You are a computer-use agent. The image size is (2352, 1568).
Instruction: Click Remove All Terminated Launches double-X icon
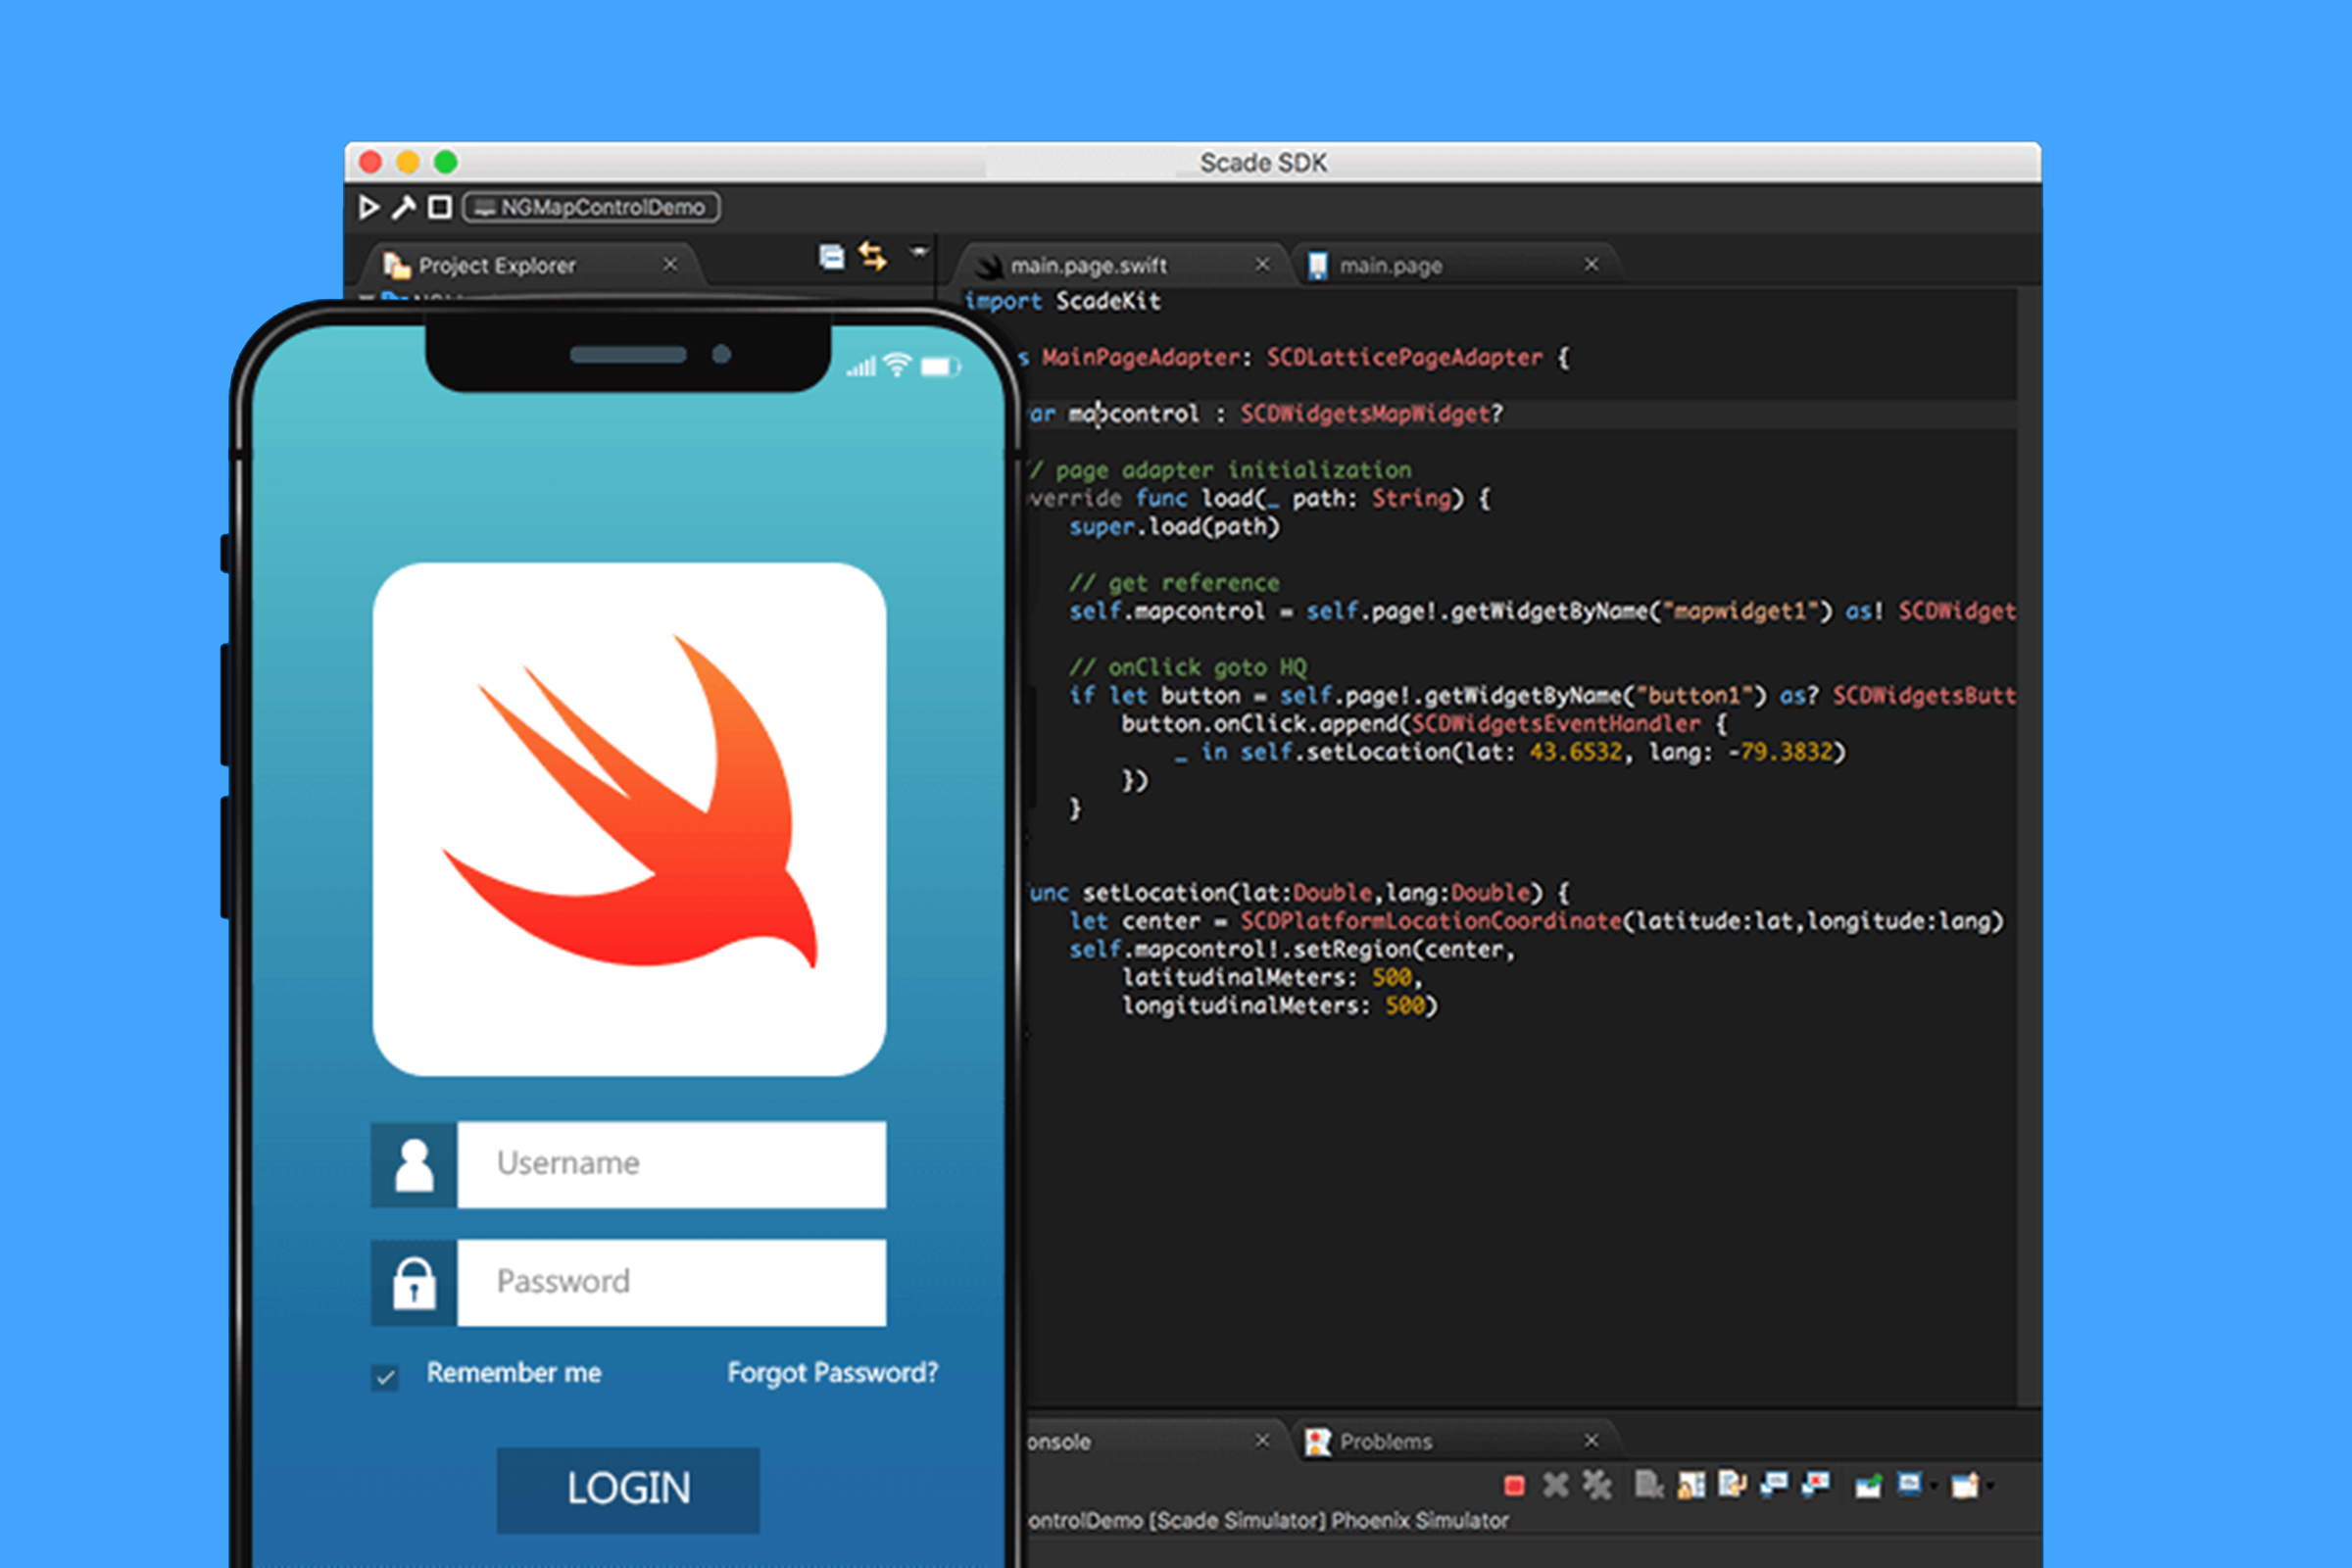[1597, 1486]
